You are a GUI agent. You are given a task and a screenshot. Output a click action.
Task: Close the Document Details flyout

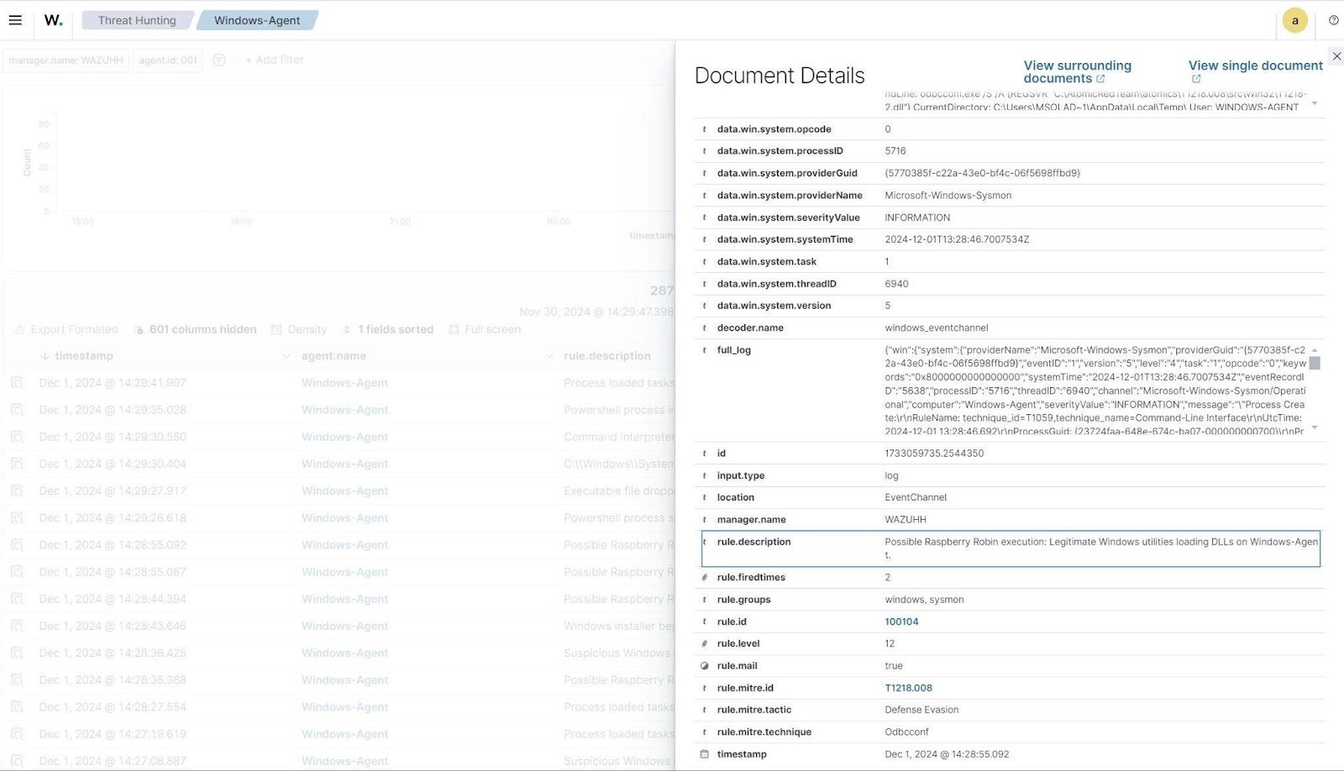tap(1336, 56)
